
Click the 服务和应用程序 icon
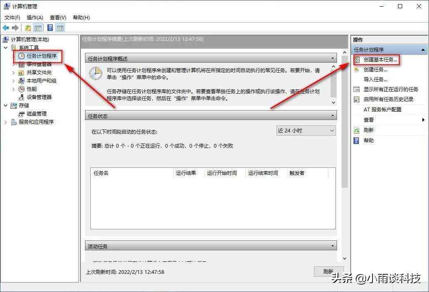[x=14, y=122]
